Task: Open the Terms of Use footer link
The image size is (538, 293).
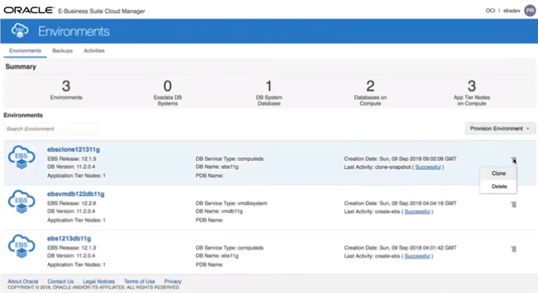Action: coord(139,281)
